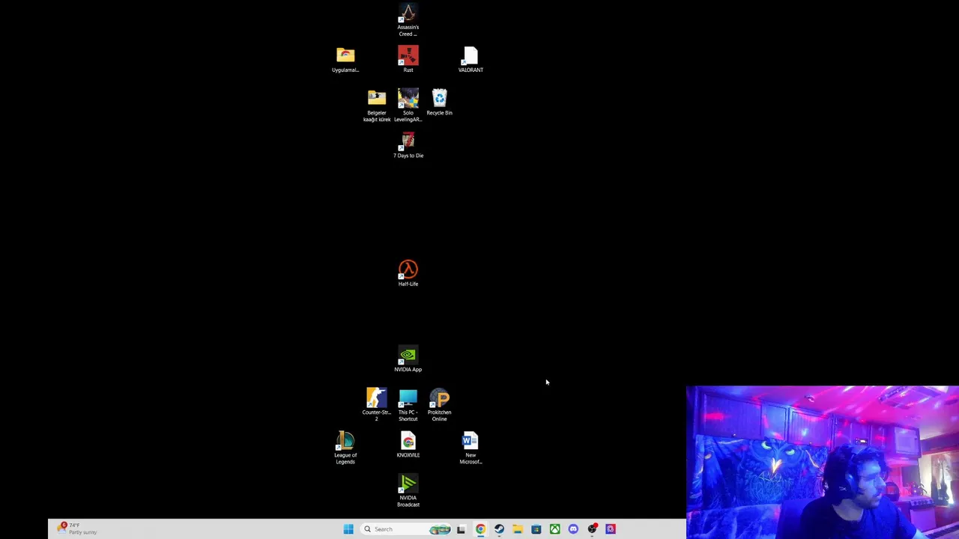The height and width of the screenshot is (539, 959).
Task: Open Google Chrome from the taskbar
Action: point(480,529)
